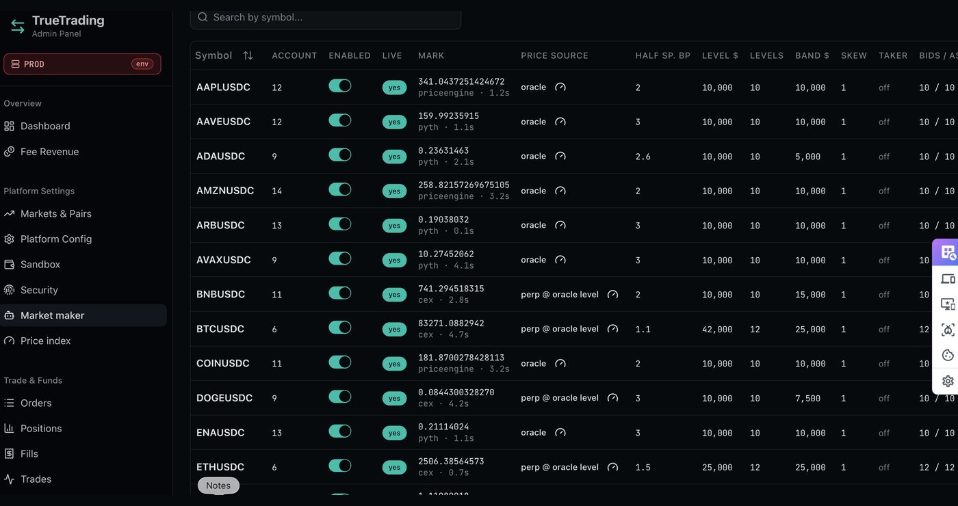Click the gauge icon in the DOGEUSDC row
958x506 pixels.
[612, 398]
